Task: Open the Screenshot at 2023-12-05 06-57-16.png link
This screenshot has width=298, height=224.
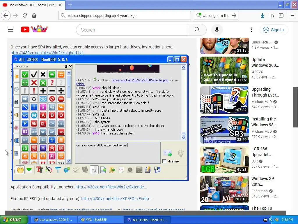Action: (x=140, y=80)
